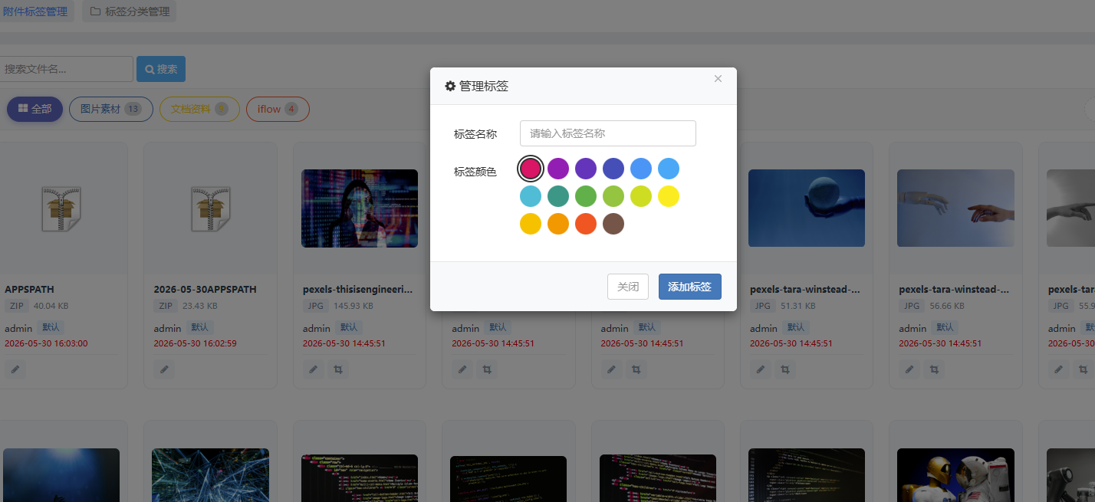
Task: Click edit pencil on the 56.66 KB card
Action: (x=909, y=369)
